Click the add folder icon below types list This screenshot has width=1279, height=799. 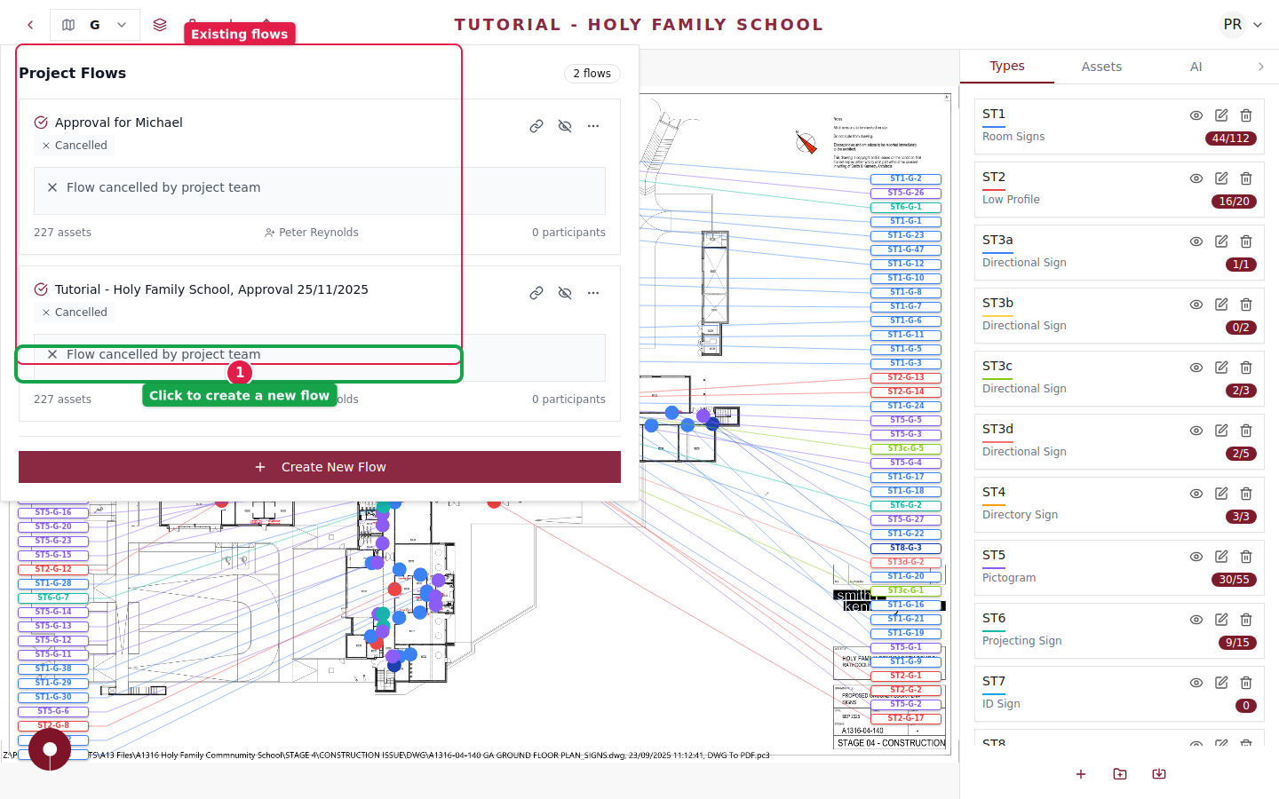pos(1120,774)
